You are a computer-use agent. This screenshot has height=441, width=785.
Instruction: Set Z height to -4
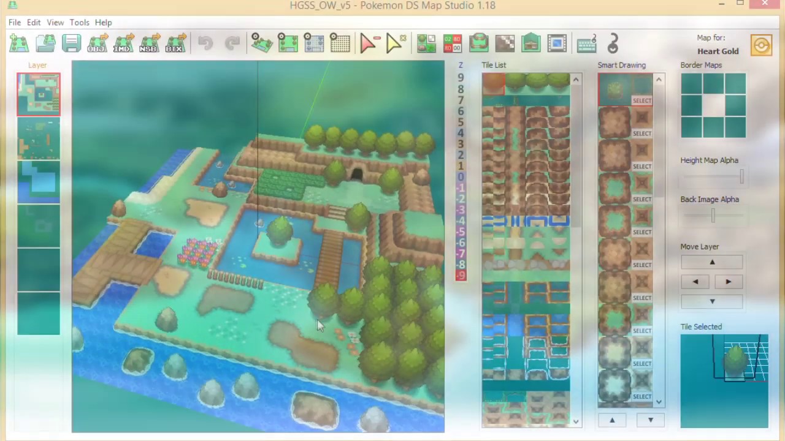click(461, 221)
